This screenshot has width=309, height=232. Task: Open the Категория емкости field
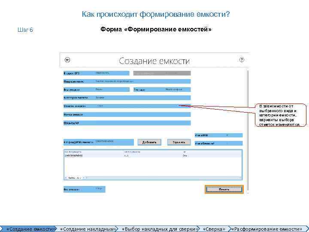tap(127, 98)
